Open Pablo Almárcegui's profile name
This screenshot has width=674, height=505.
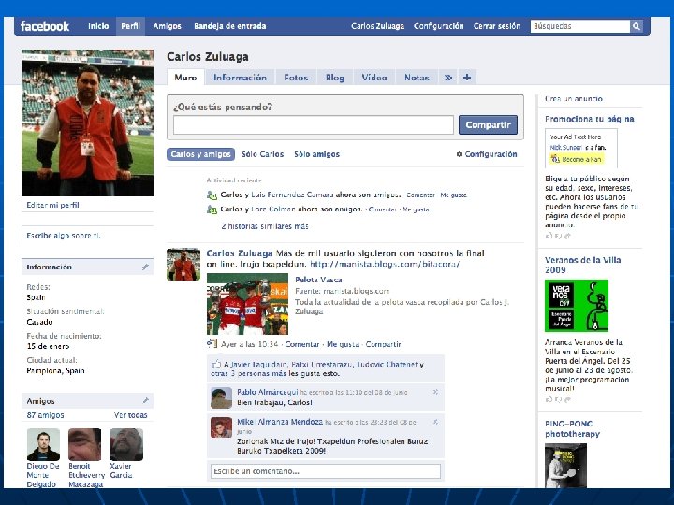click(x=268, y=392)
